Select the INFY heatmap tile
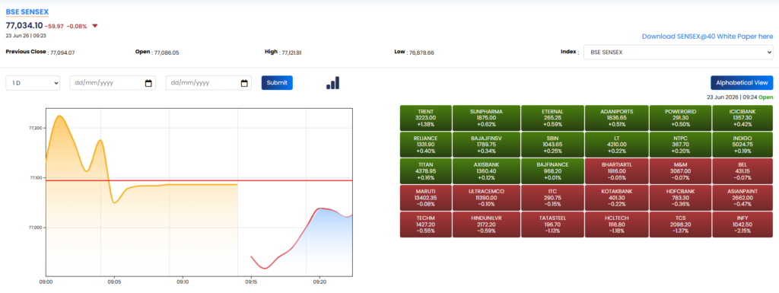The width and height of the screenshot is (779, 293). (742, 225)
